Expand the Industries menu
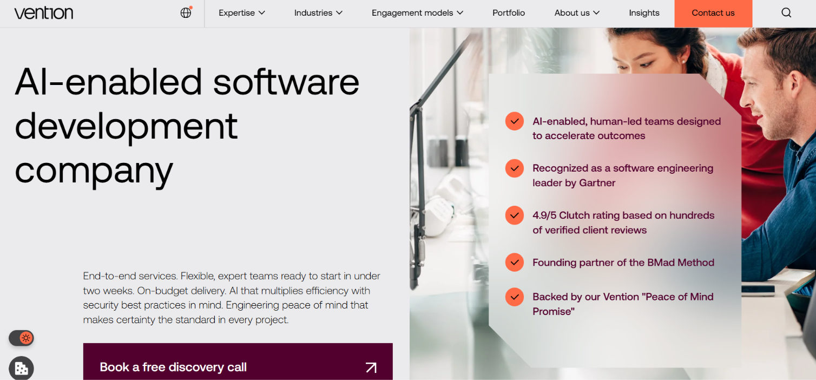The height and width of the screenshot is (380, 816). (318, 13)
